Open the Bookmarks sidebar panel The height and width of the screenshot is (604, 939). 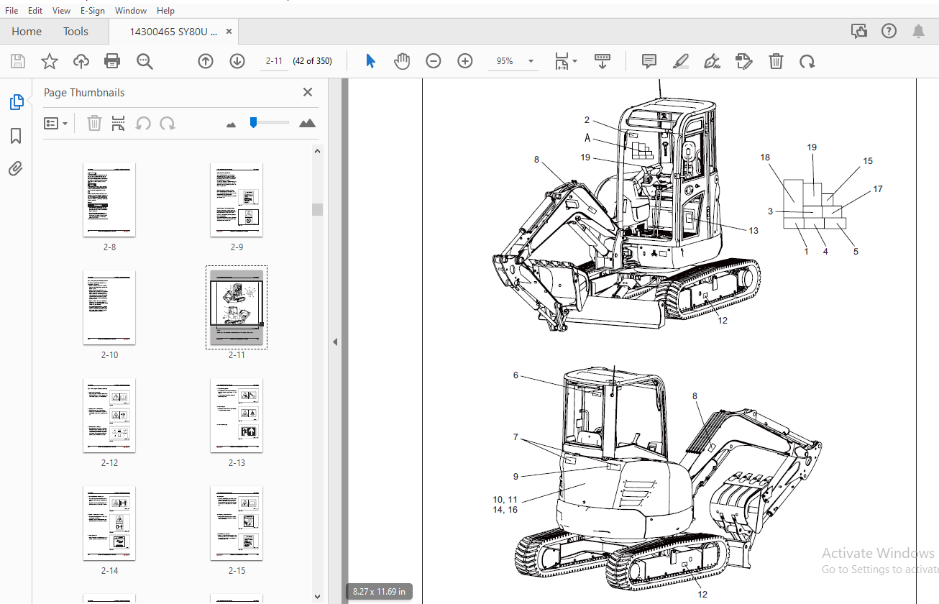[16, 136]
